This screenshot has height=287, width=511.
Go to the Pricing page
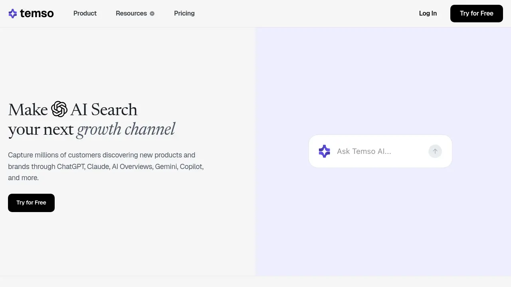tap(184, 14)
